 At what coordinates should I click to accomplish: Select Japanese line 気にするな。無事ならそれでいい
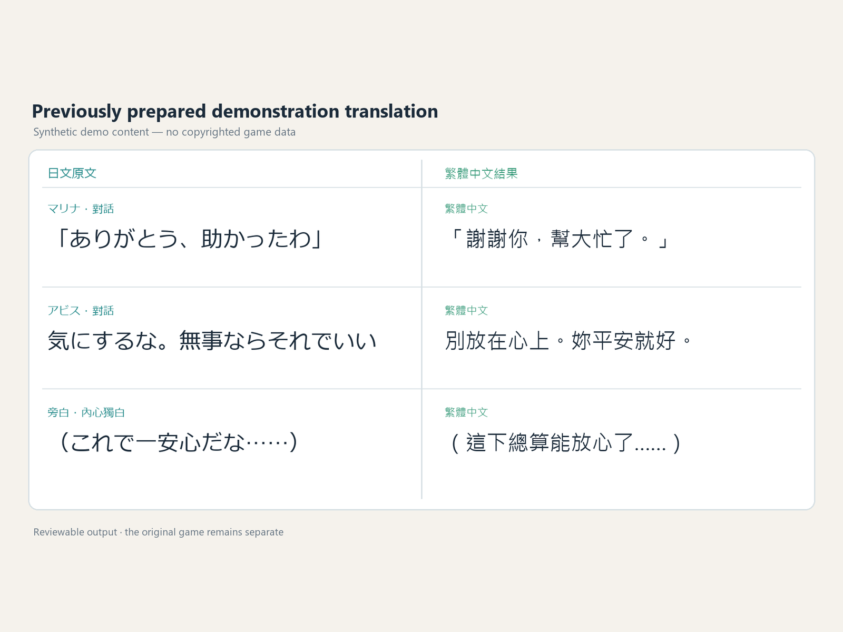(x=212, y=341)
